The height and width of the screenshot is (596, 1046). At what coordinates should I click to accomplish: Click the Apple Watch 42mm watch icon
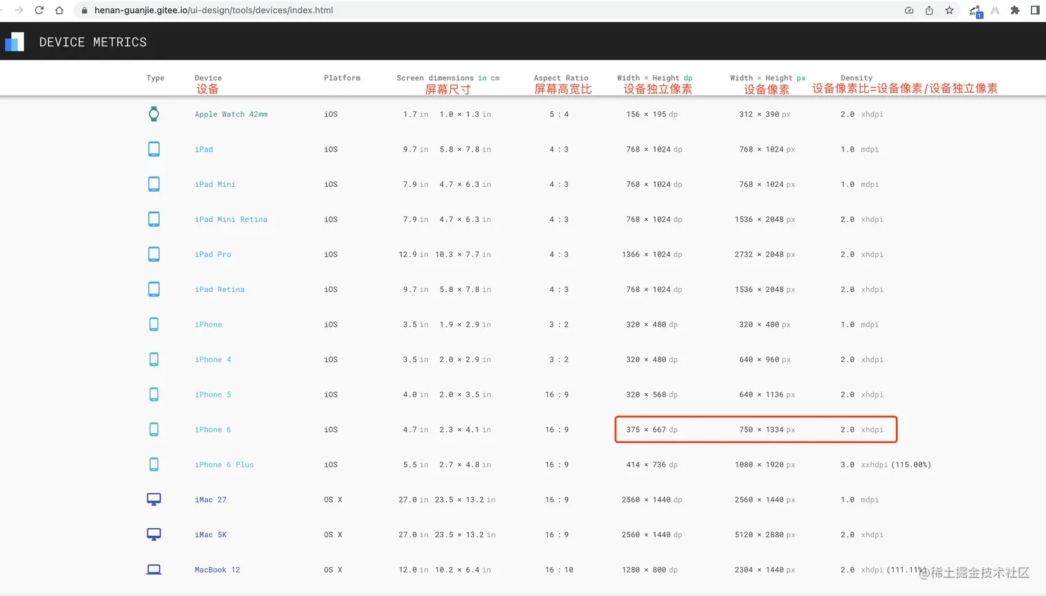(154, 114)
